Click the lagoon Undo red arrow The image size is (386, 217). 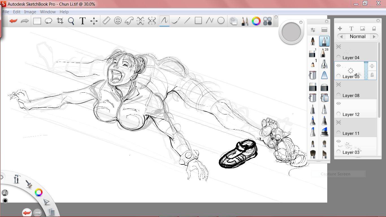click(27, 213)
